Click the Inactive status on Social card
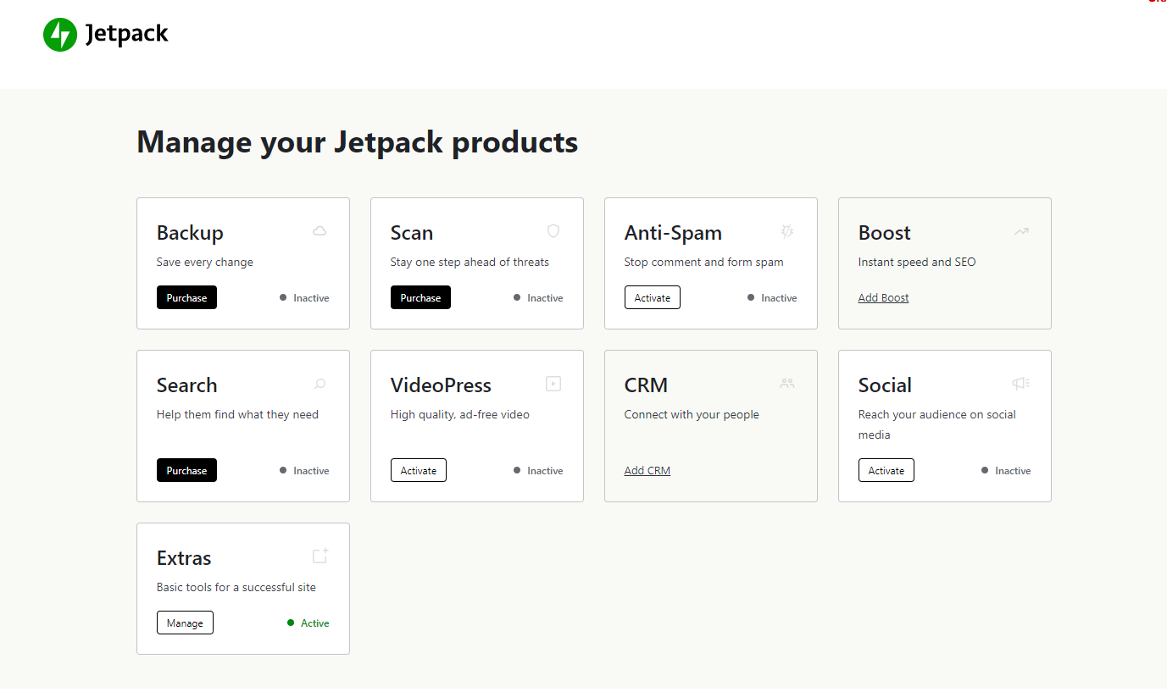This screenshot has width=1167, height=692. pos(1006,471)
